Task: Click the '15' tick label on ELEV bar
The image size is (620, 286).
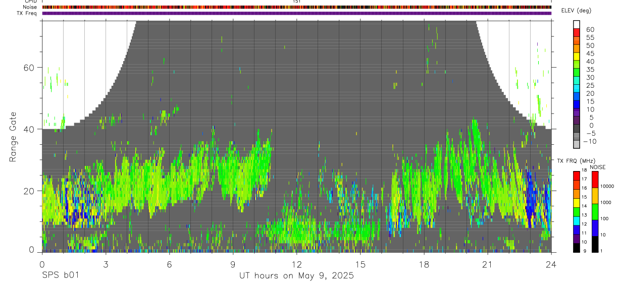Action: coord(590,101)
